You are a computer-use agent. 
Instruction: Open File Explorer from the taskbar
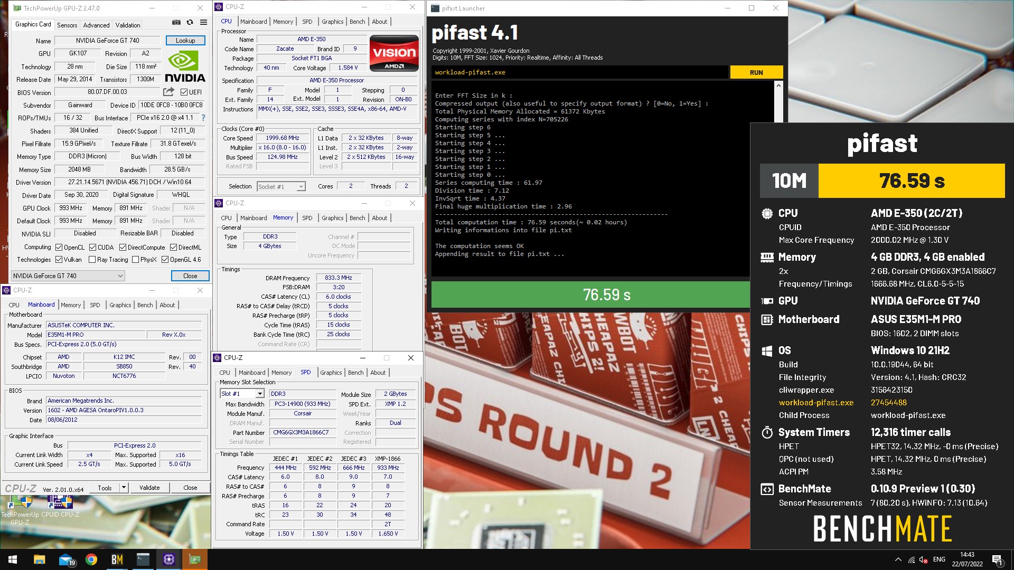click(x=39, y=559)
